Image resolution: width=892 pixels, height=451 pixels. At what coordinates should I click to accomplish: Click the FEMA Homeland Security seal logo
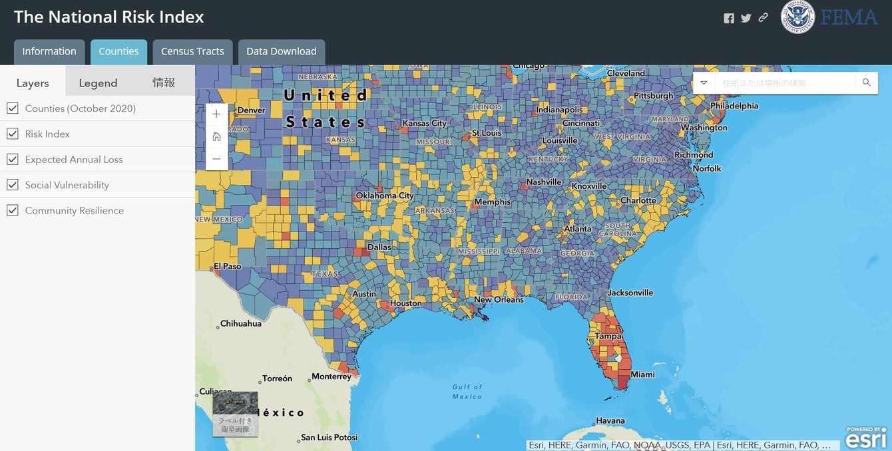[797, 17]
